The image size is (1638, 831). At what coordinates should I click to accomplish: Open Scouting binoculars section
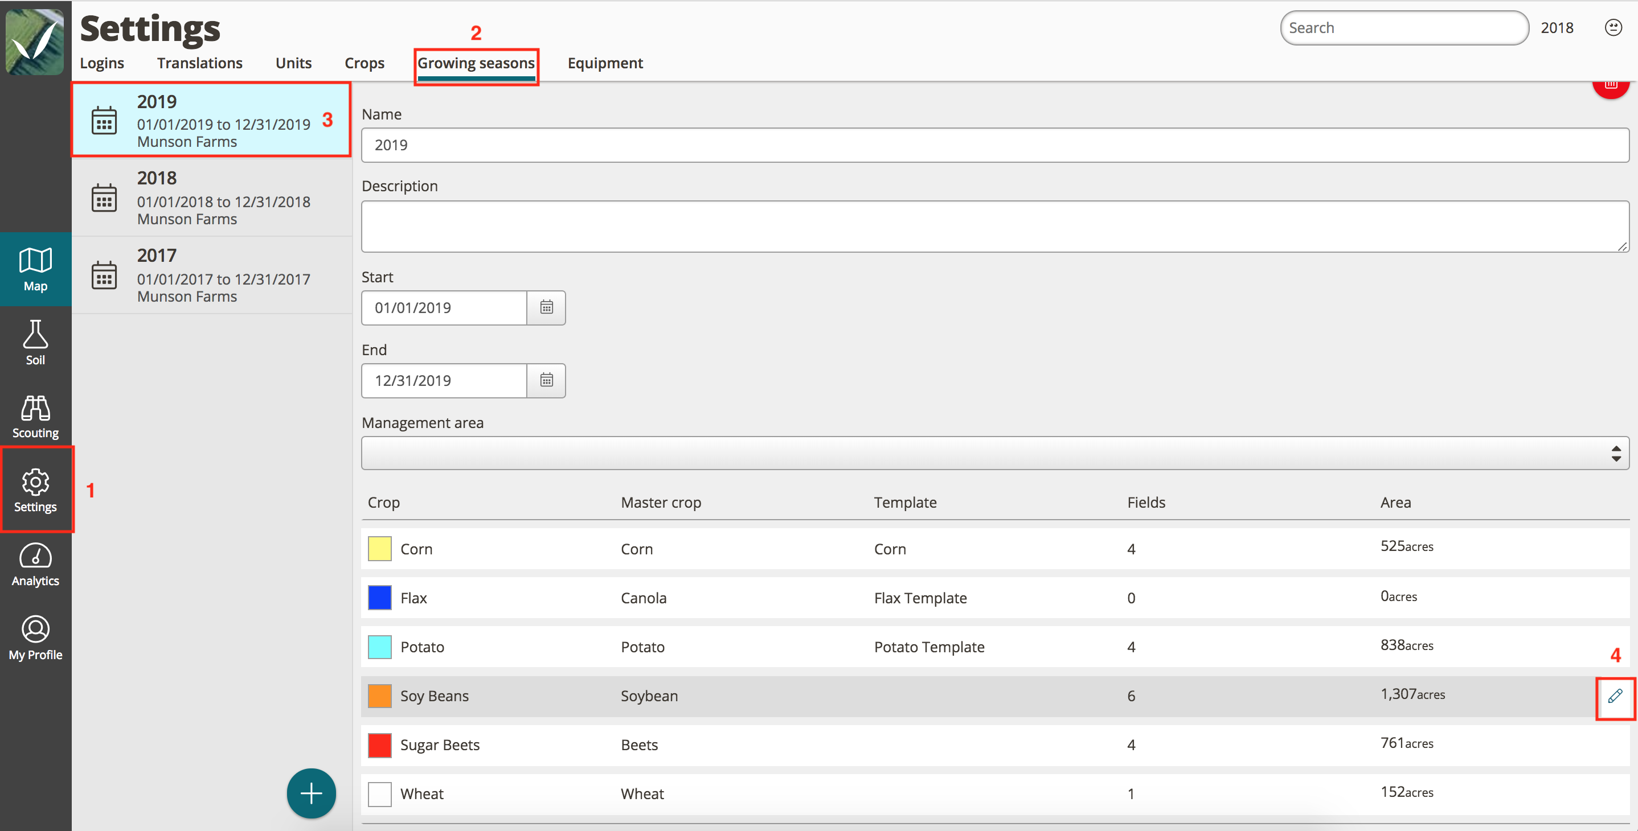(x=36, y=417)
